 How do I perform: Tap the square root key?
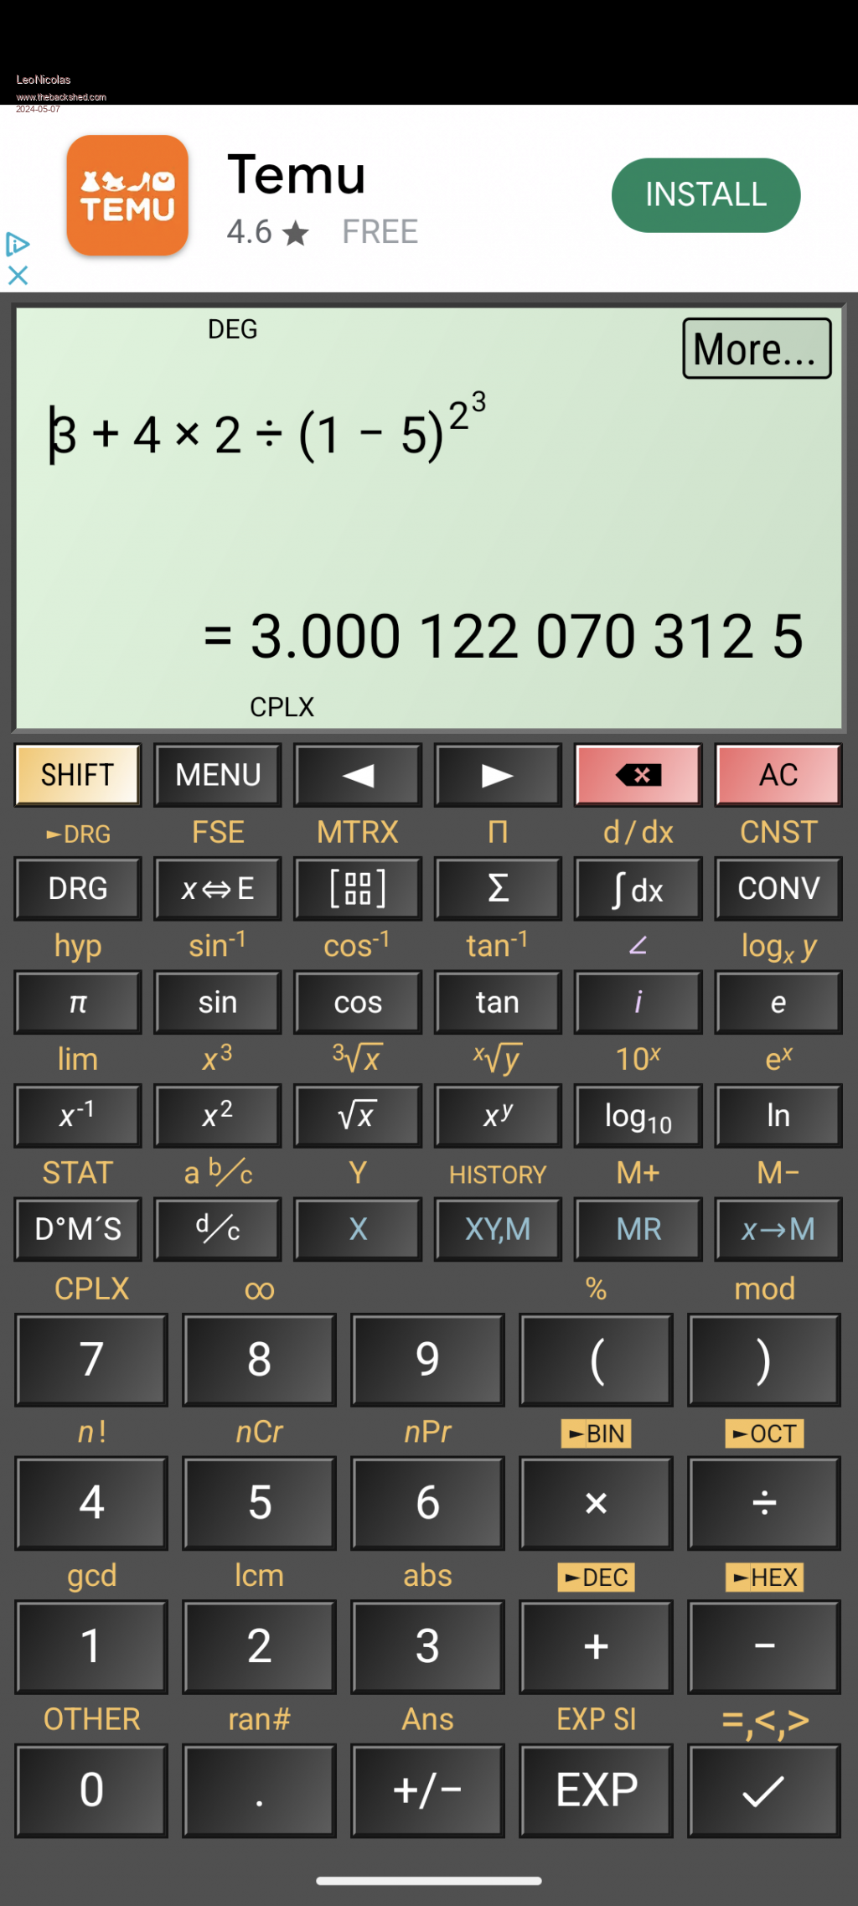358,1116
